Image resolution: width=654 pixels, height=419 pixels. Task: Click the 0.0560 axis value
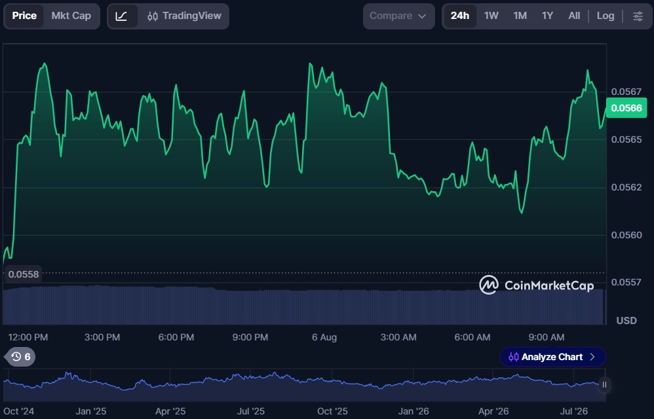626,235
